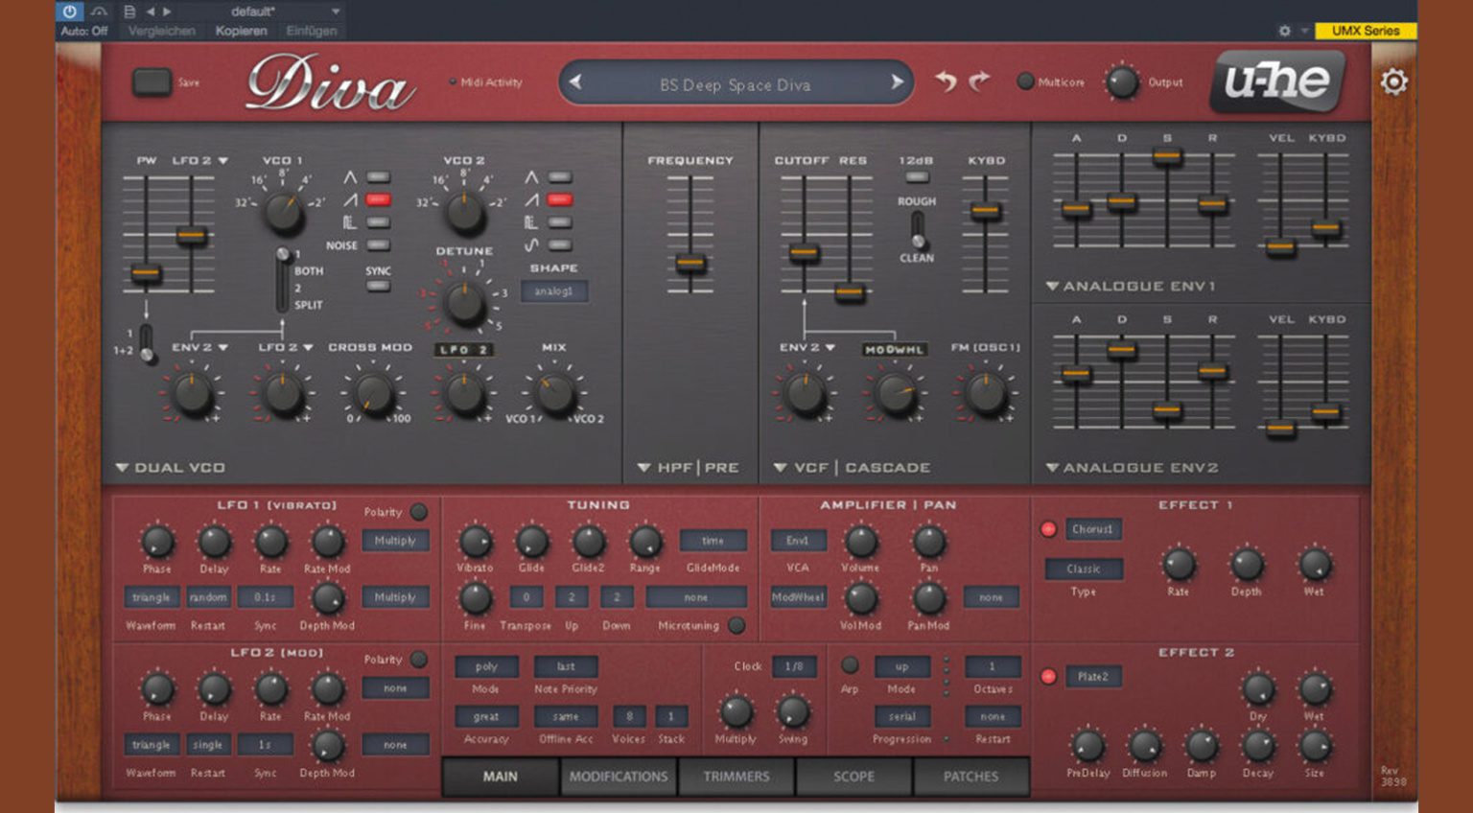Click the u-he logo

(x=1279, y=82)
